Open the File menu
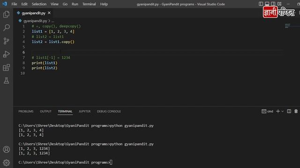Viewport: 300px width, 168px height. pyautogui.click(x=15, y=4)
